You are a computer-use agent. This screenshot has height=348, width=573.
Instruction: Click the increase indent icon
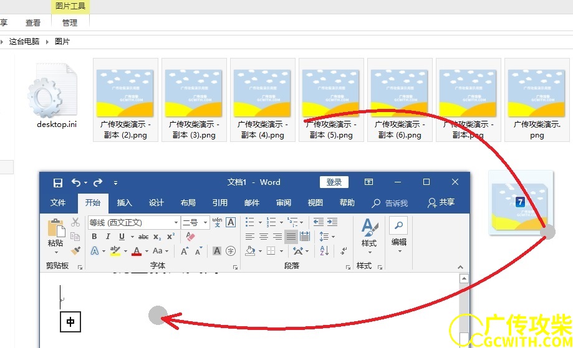click(x=332, y=222)
